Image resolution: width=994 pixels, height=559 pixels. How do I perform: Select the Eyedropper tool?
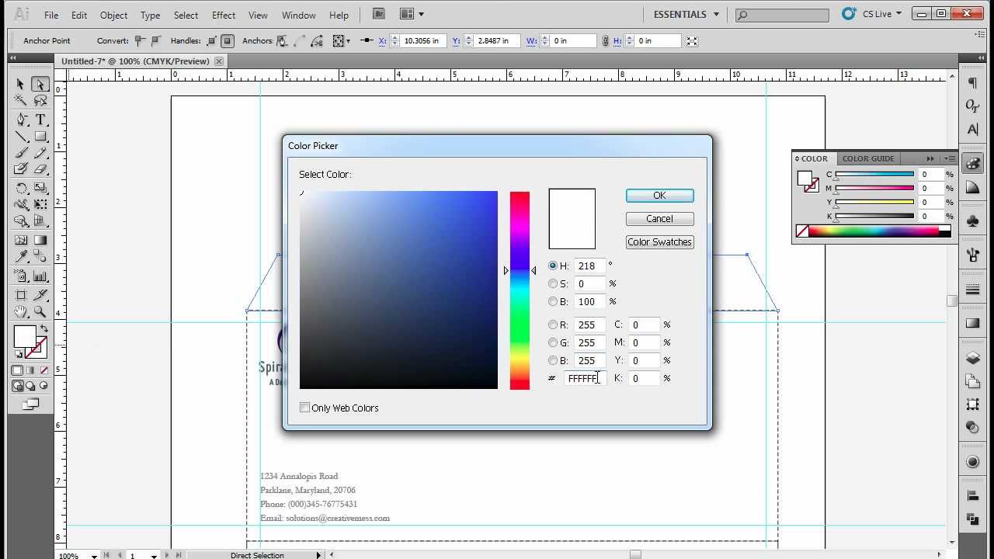(x=21, y=257)
